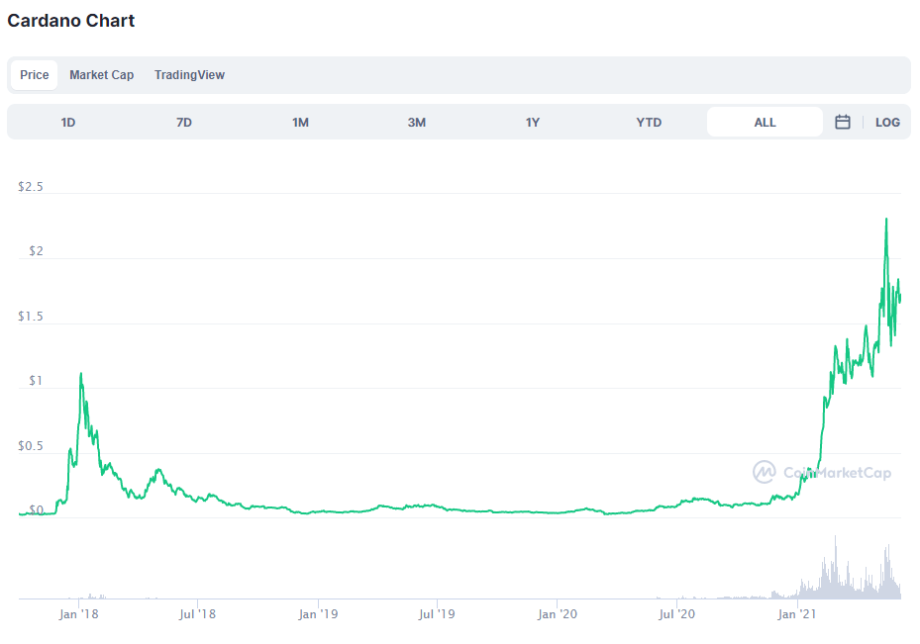
Task: Open the TradingView tab
Action: coord(189,75)
